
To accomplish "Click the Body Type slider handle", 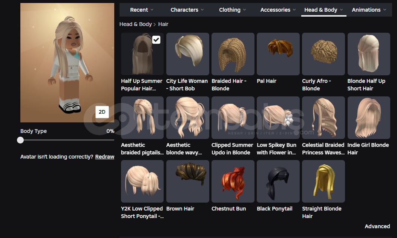I will [x=20, y=140].
